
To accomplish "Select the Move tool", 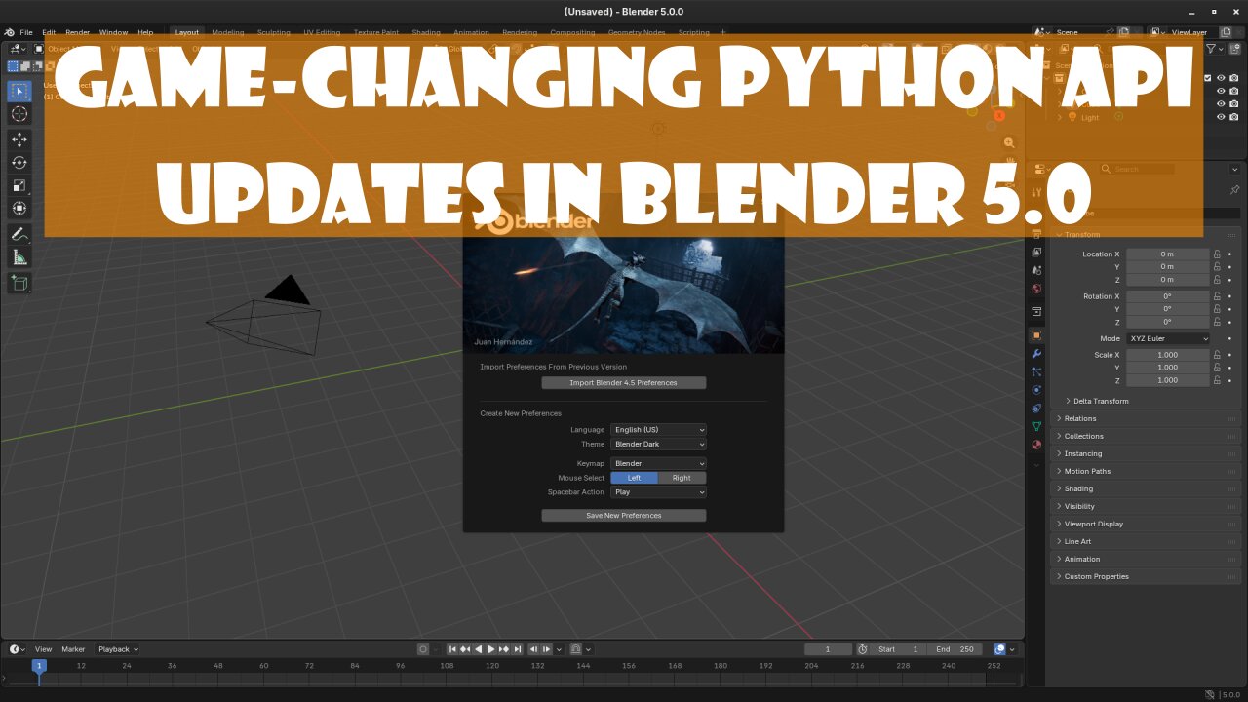I will (x=19, y=139).
